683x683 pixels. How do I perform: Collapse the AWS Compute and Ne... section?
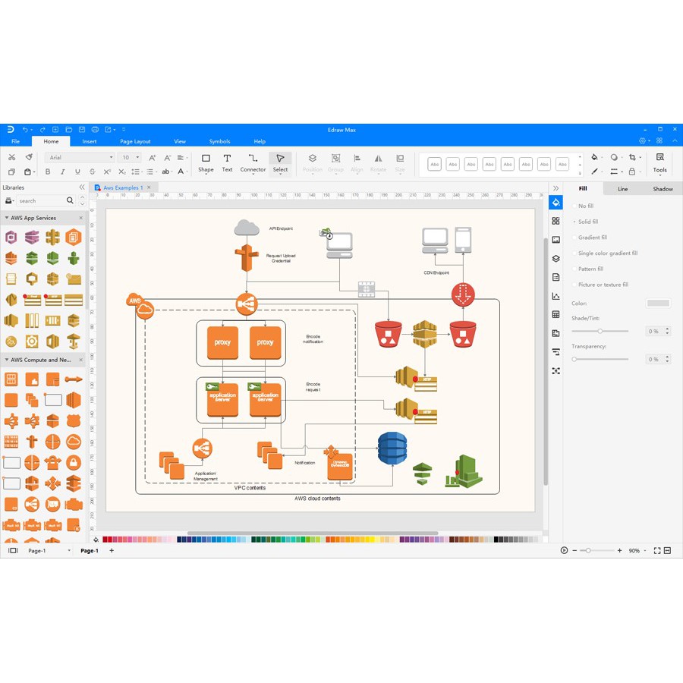[x=7, y=360]
